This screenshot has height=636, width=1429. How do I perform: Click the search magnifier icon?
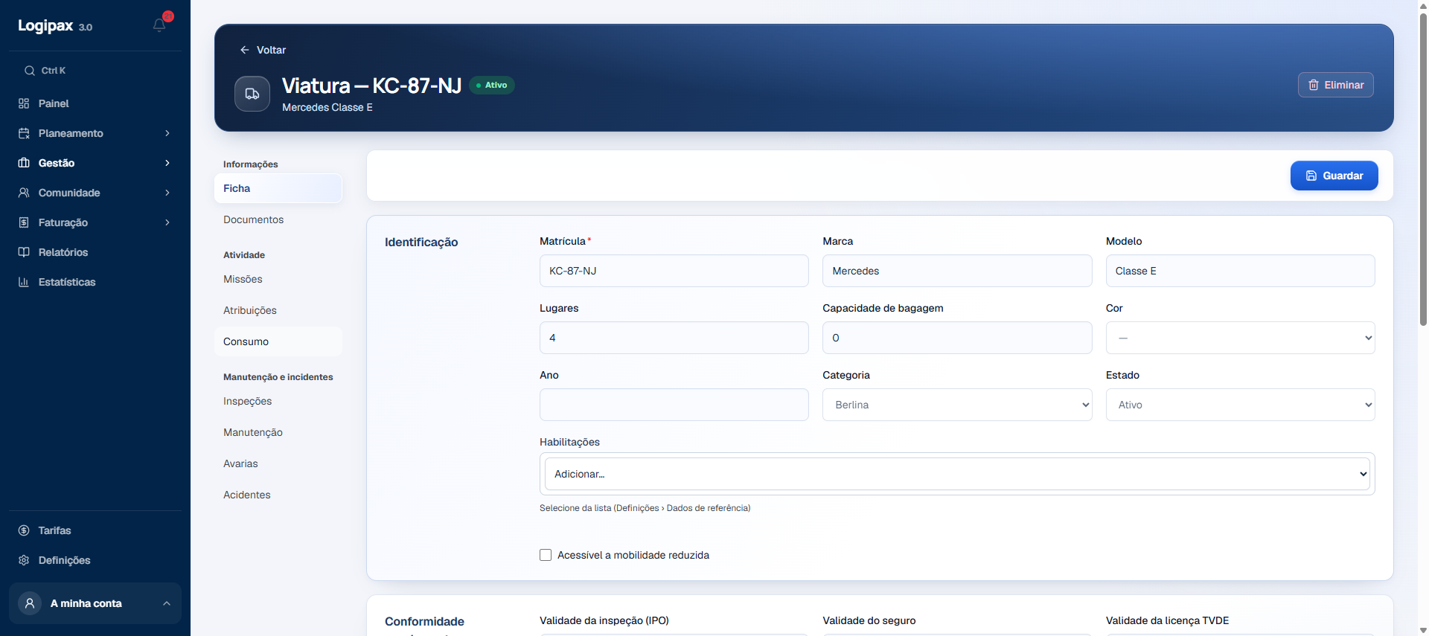(30, 71)
